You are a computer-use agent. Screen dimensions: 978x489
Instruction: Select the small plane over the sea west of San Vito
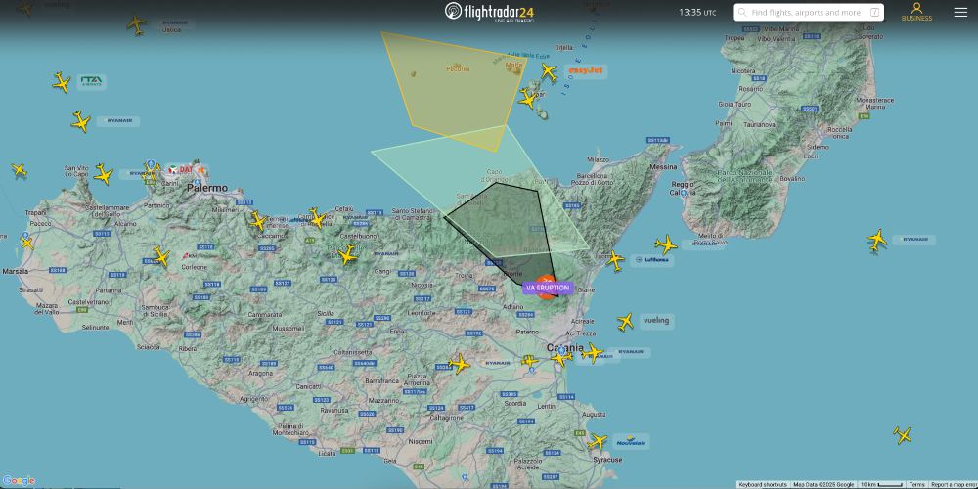[19, 169]
